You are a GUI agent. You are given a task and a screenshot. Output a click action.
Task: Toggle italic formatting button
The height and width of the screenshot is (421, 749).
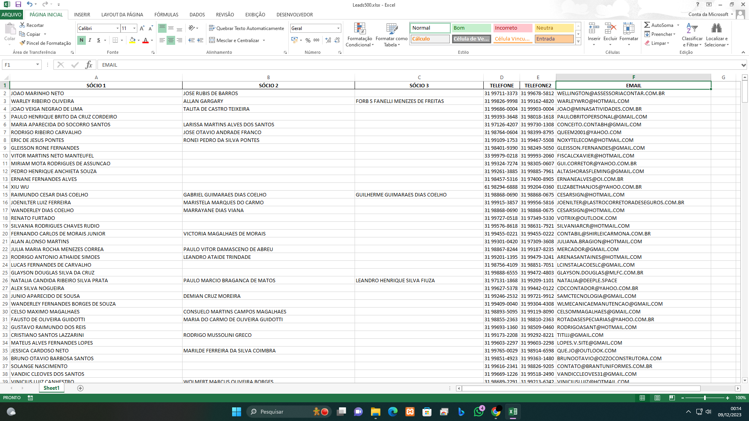tap(90, 40)
